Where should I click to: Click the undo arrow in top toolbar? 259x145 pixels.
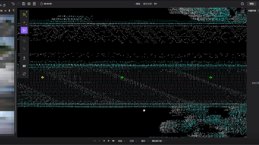(x=13, y=4)
